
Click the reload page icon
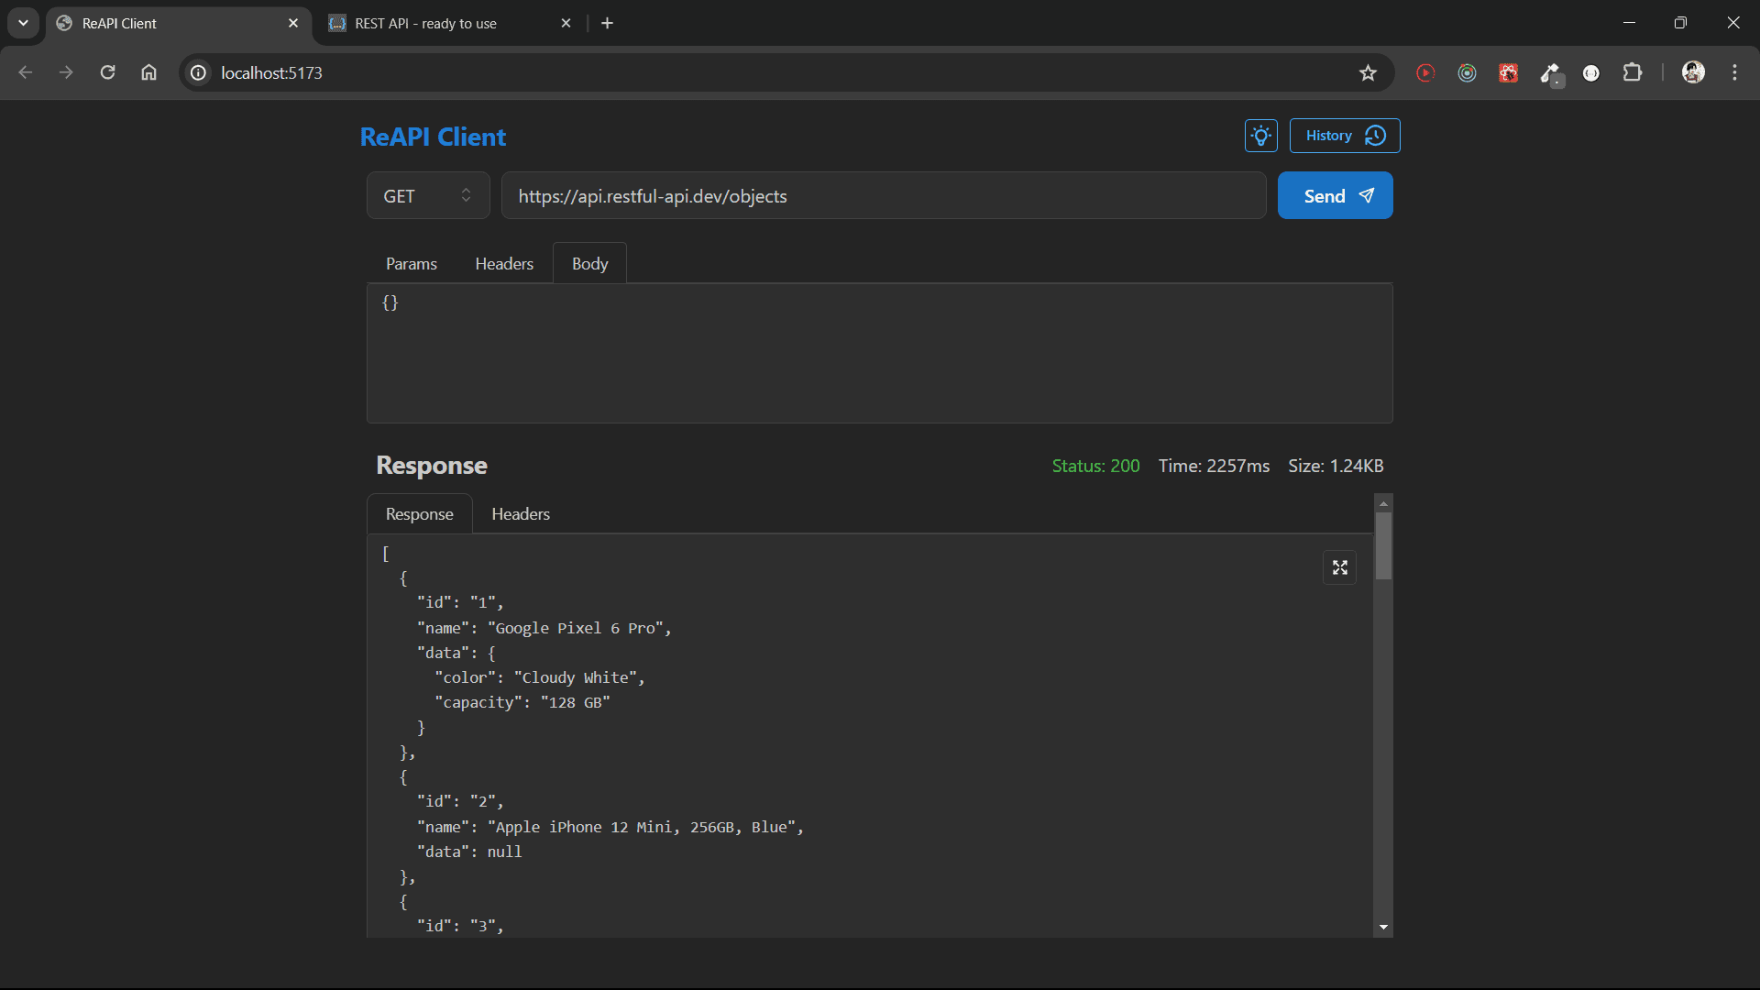[x=107, y=72]
